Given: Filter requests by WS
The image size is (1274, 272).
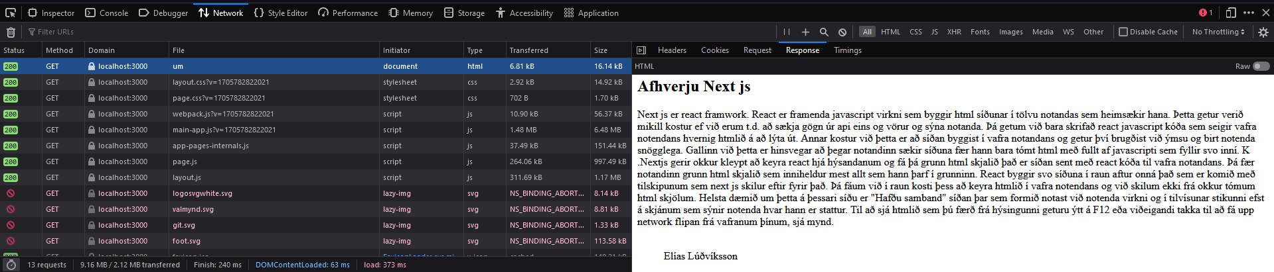Looking at the screenshot, I should coord(1068,32).
